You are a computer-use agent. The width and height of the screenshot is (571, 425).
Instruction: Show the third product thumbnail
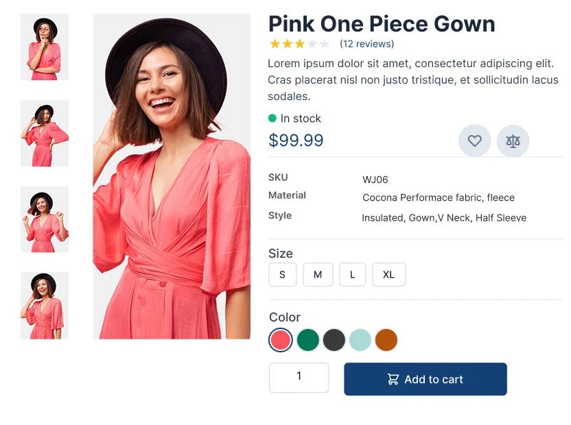45,219
